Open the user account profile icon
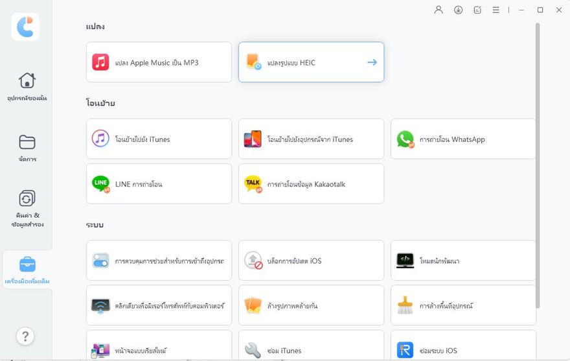 point(439,10)
